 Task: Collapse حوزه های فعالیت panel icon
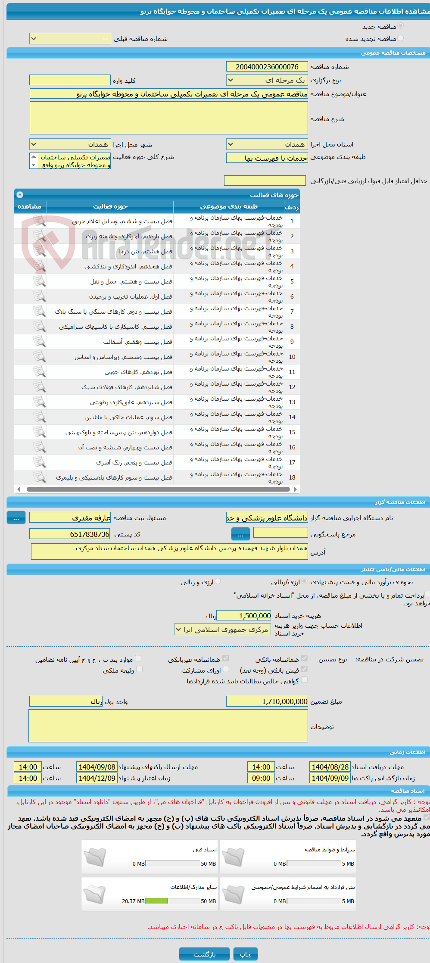pyautogui.click(x=20, y=195)
